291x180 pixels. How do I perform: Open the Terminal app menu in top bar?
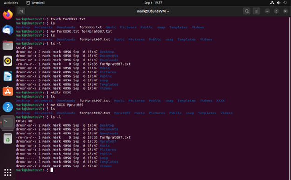(x=35, y=3)
